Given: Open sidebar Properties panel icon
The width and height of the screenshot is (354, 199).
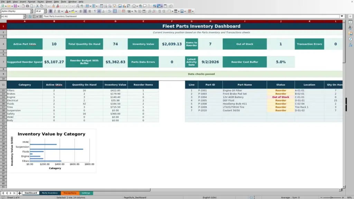Looking at the screenshot, I should click(x=351, y=22).
